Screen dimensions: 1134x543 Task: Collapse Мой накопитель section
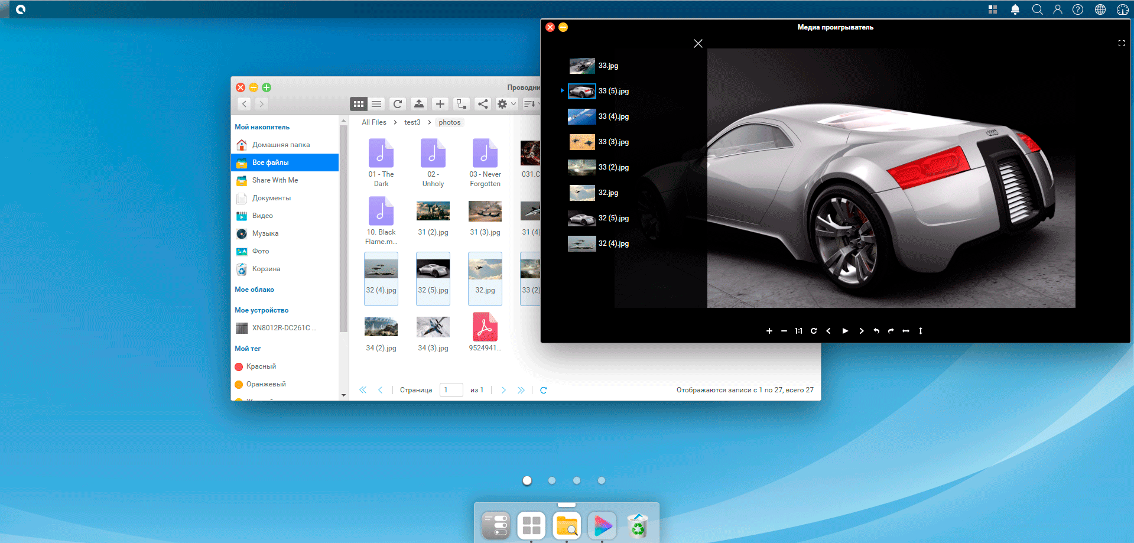(262, 127)
